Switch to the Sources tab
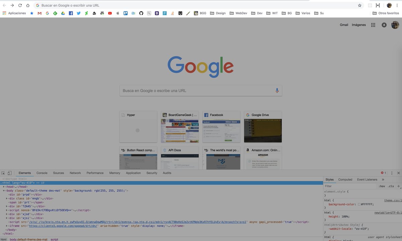Image resolution: width=402 pixels, height=241 pixels. [x=58, y=173]
